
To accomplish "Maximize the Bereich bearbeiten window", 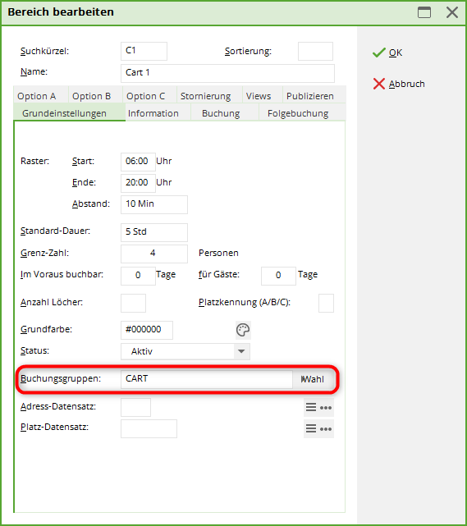I will [424, 12].
